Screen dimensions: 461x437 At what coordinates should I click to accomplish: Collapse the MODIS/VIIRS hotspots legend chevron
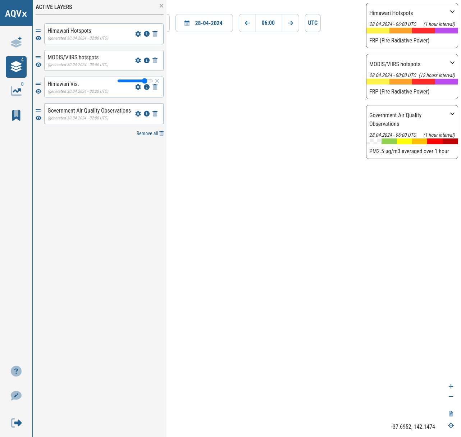(x=452, y=63)
